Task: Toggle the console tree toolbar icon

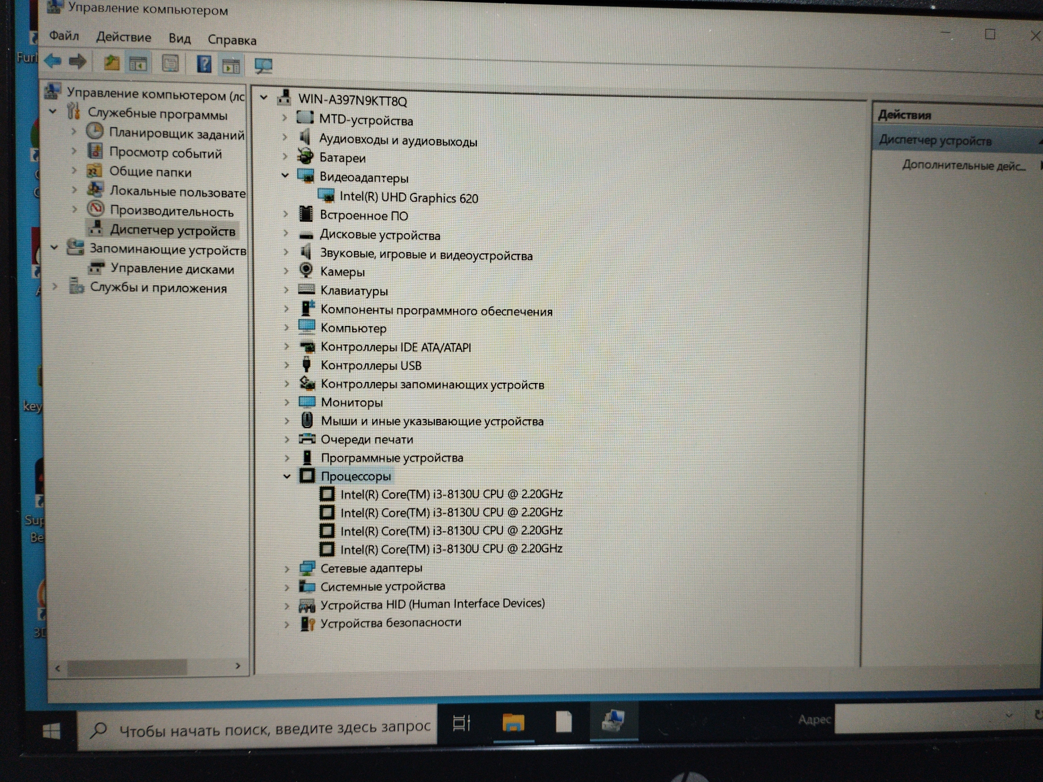Action: point(138,64)
